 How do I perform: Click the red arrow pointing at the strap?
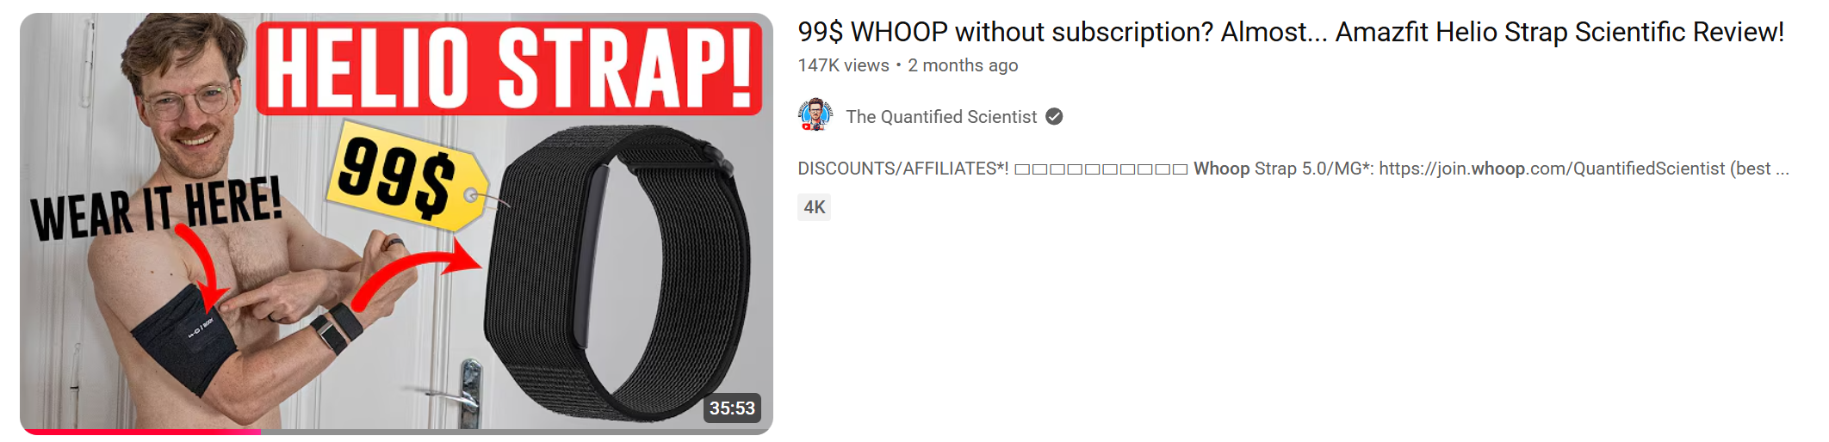(x=415, y=272)
